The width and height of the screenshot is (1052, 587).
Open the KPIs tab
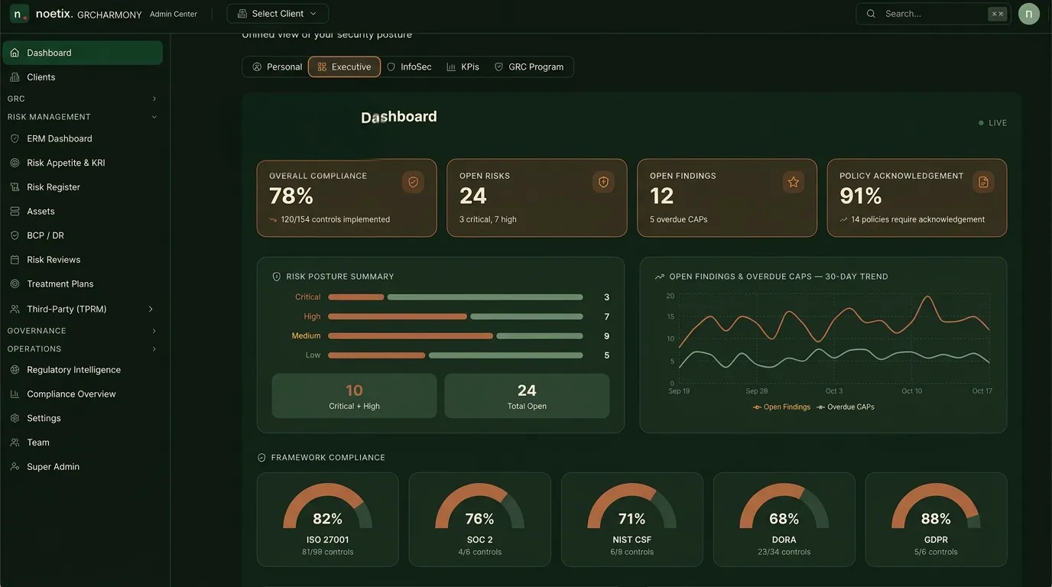click(x=463, y=67)
